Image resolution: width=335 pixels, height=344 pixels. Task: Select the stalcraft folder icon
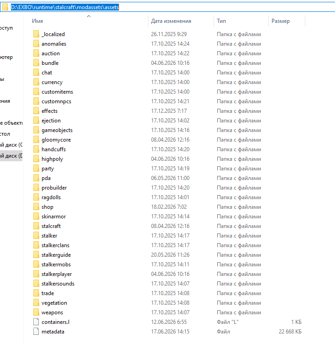point(36,226)
